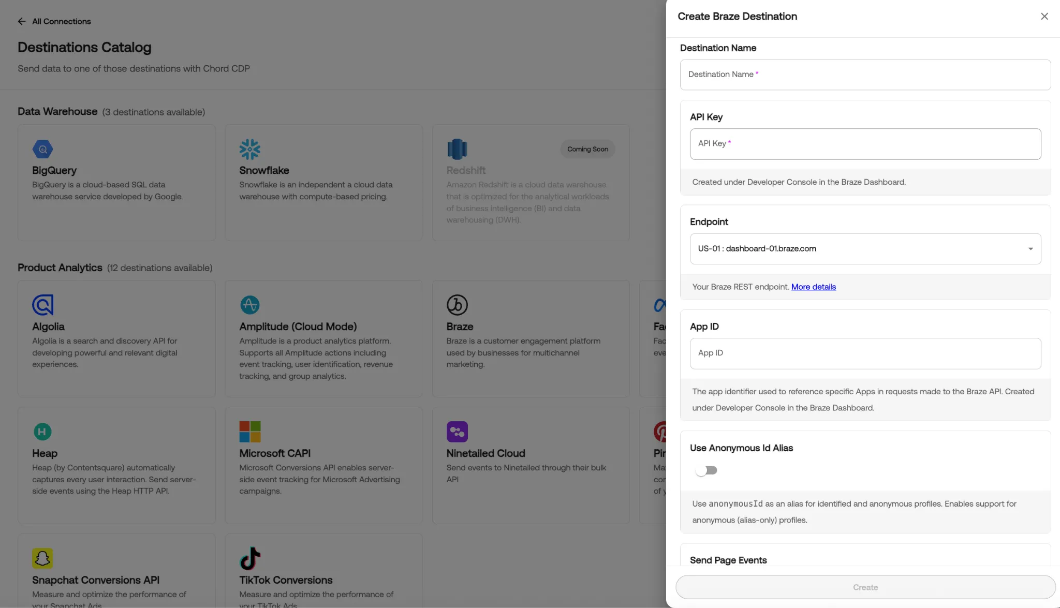Viewport: 1060px width, 608px height.
Task: Select the Snapchat Conversions API title
Action: (96, 580)
